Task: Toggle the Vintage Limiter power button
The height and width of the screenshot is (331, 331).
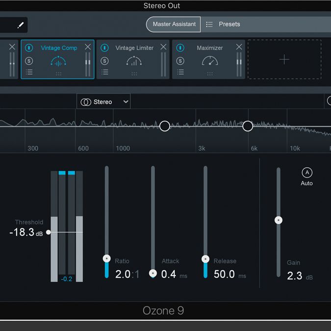Action: tap(104, 48)
